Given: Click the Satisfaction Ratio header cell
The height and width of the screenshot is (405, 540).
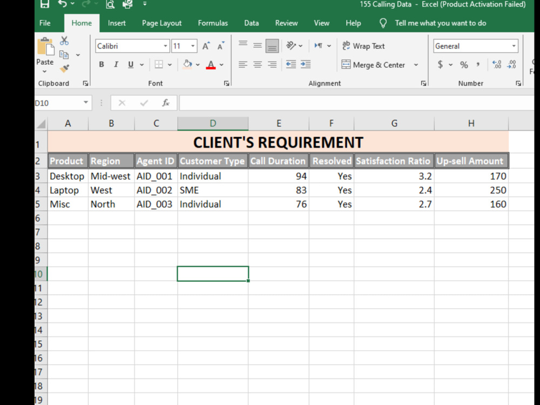Looking at the screenshot, I should click(394, 161).
